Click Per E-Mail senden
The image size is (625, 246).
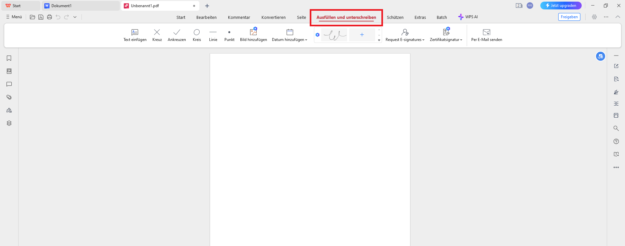pyautogui.click(x=487, y=35)
